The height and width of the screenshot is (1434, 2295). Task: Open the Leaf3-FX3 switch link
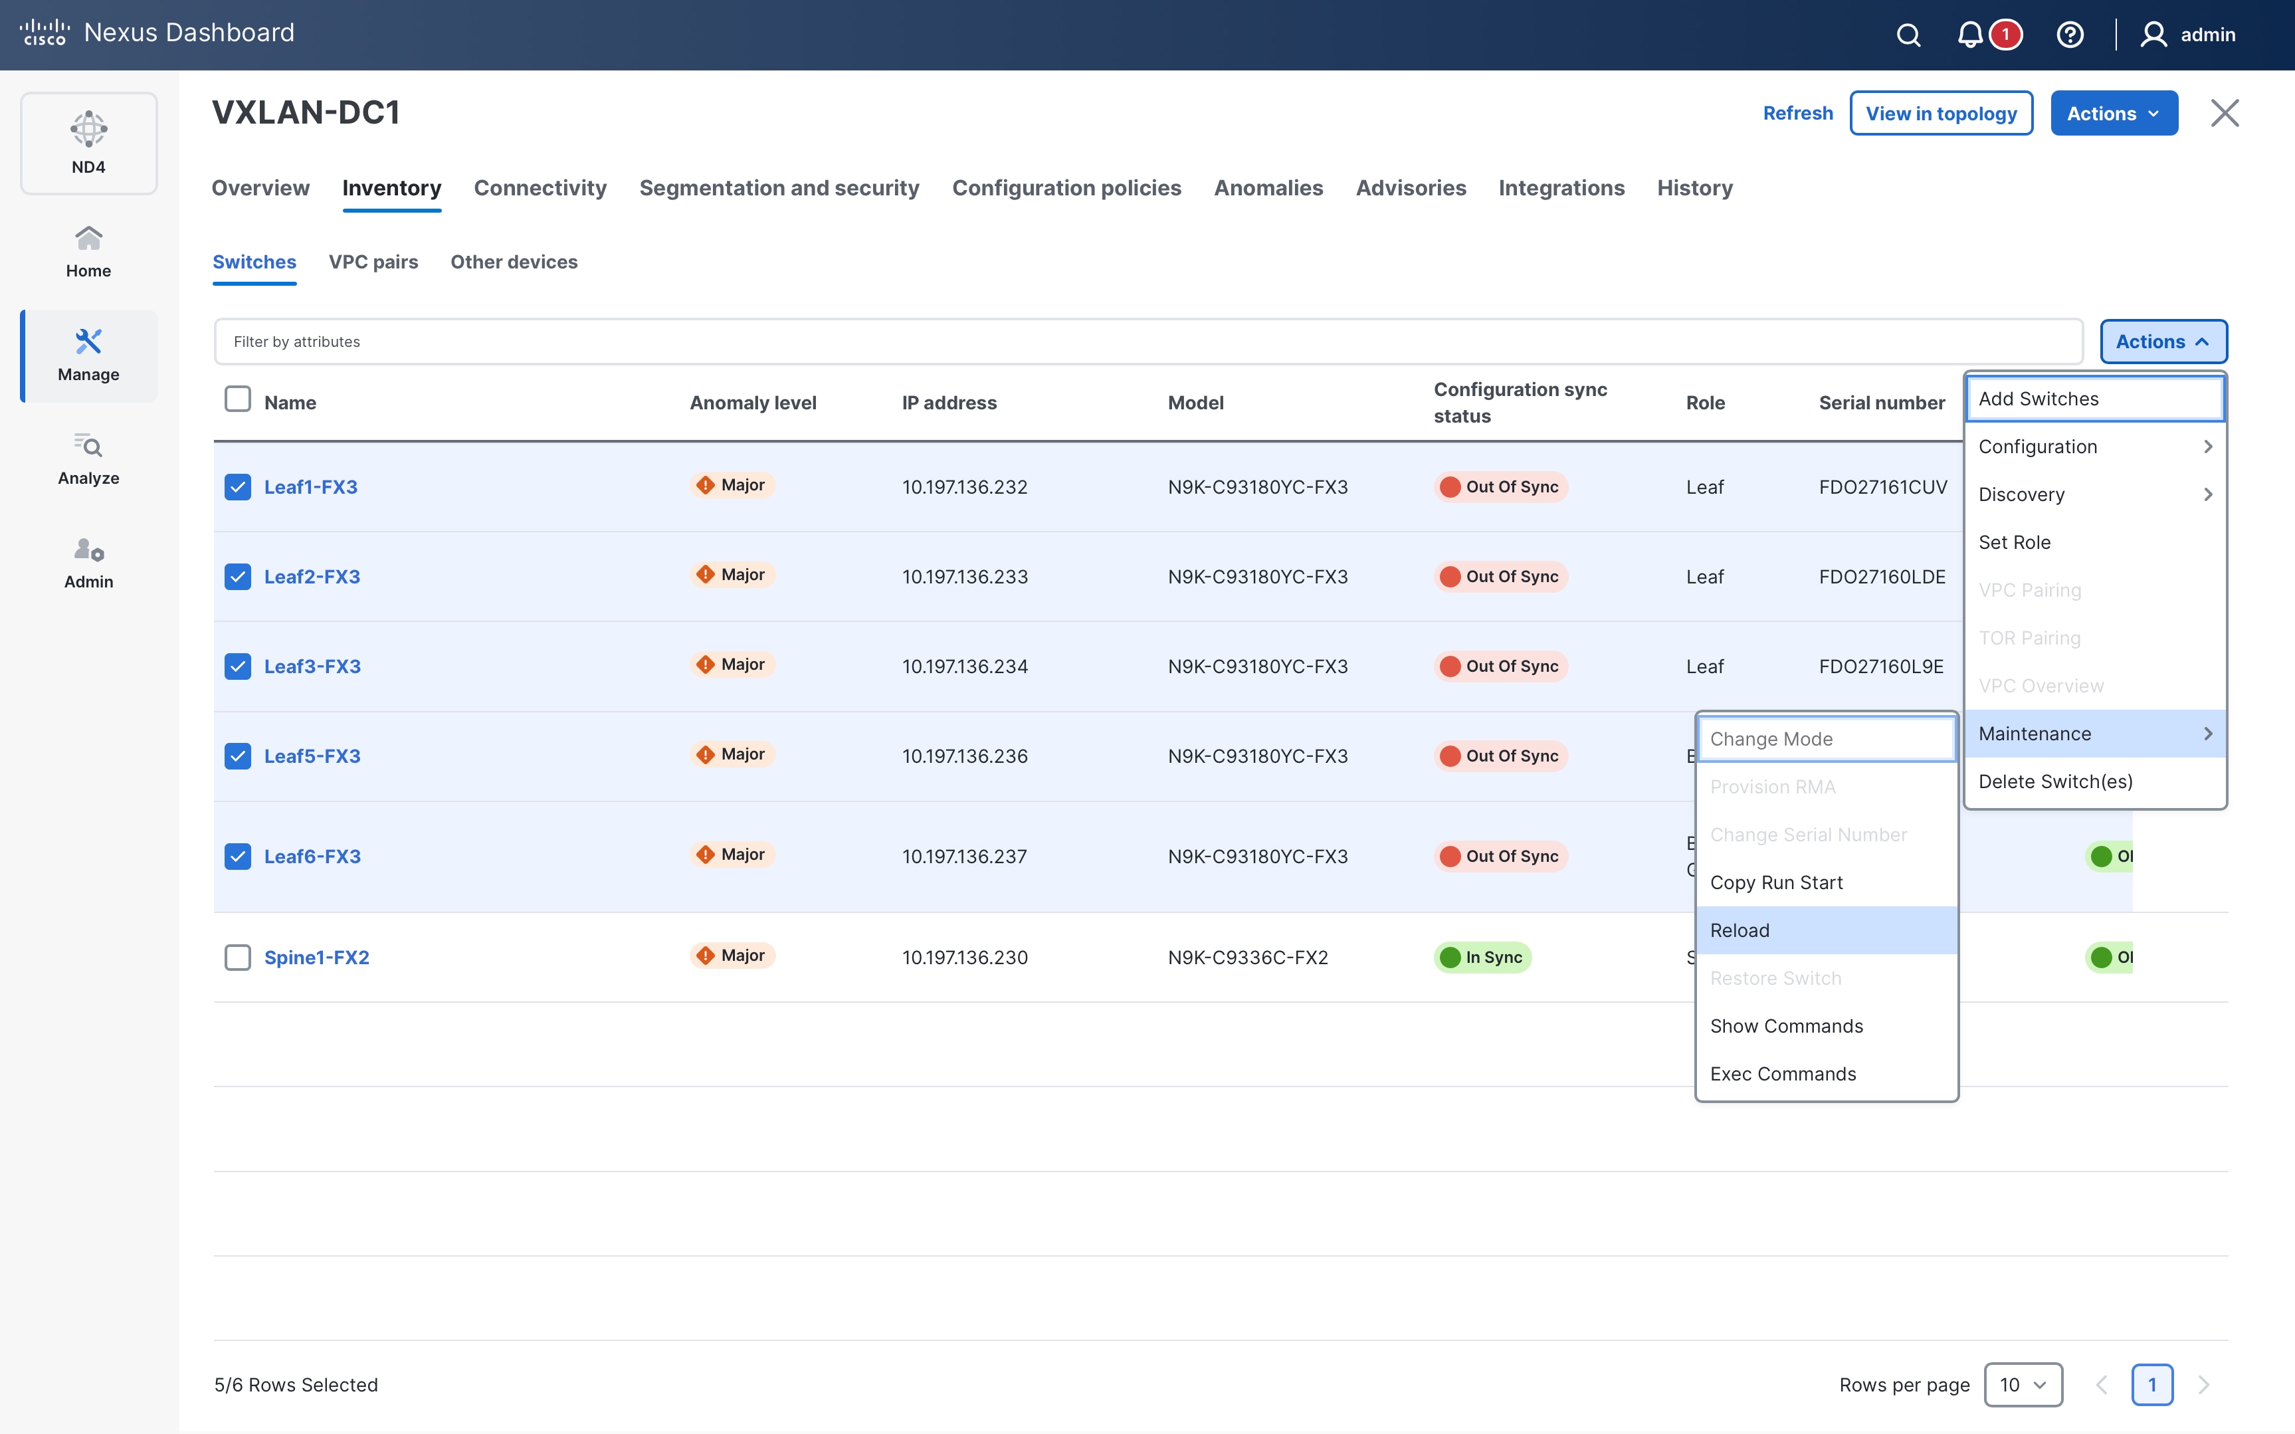pos(313,666)
